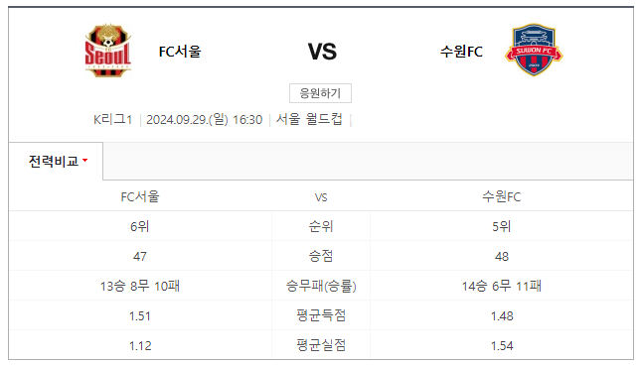Select the 수원FC team name in header
The height and width of the screenshot is (365, 642).
point(461,52)
